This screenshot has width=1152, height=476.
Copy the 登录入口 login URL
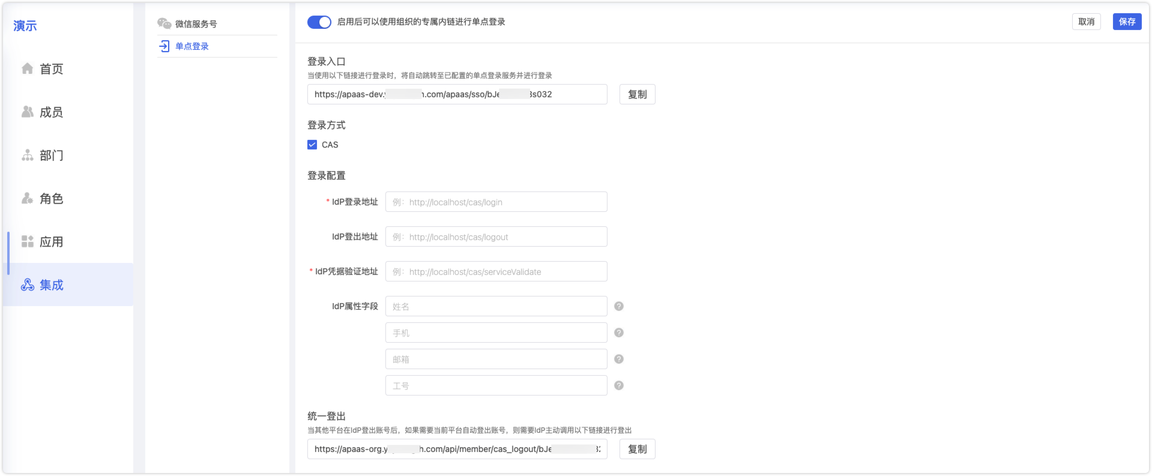pos(637,94)
